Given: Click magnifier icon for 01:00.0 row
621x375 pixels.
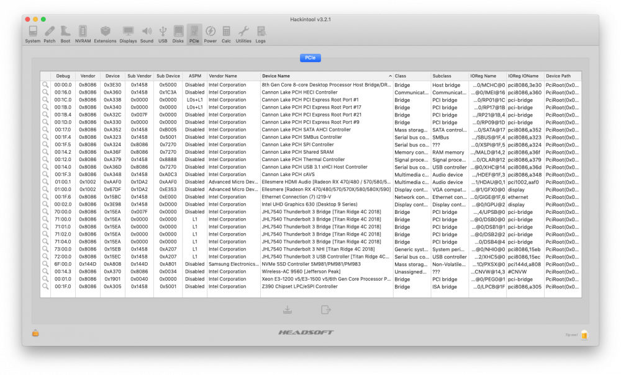Looking at the screenshot, I should click(45, 190).
